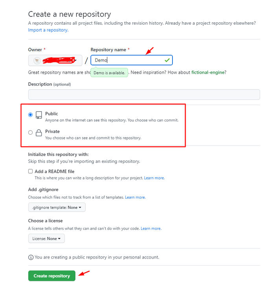Select the Private radio button

pos(31,132)
